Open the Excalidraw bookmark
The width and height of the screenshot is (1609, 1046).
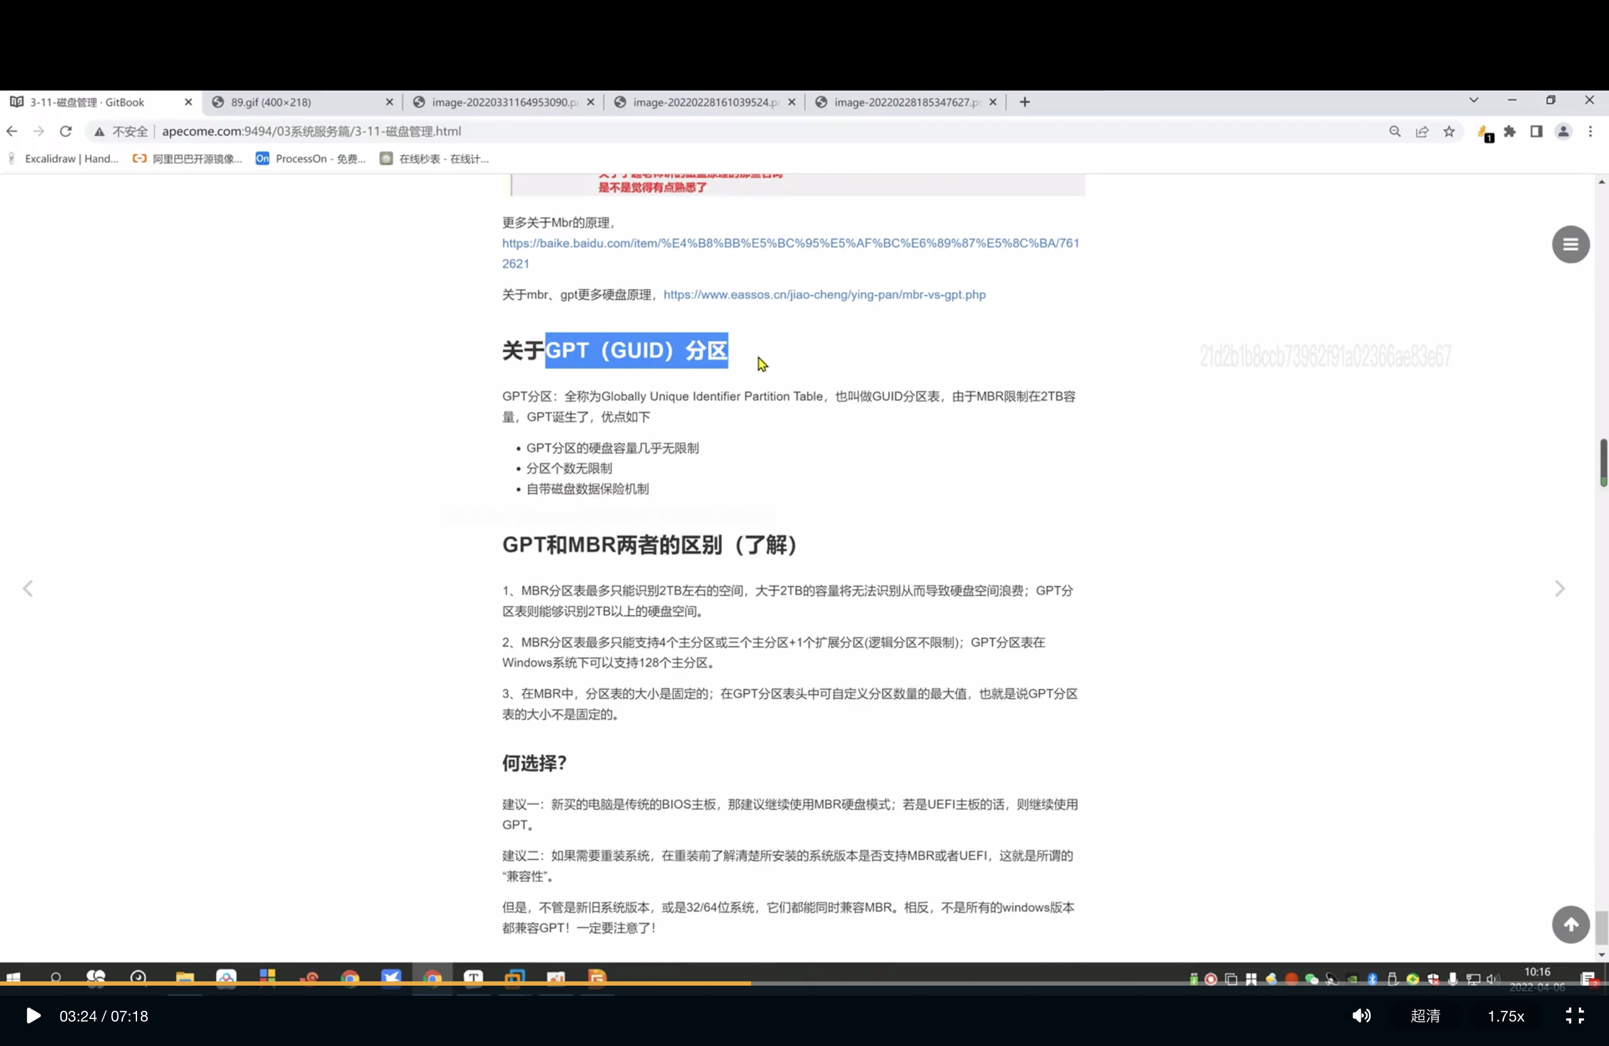tap(63, 159)
